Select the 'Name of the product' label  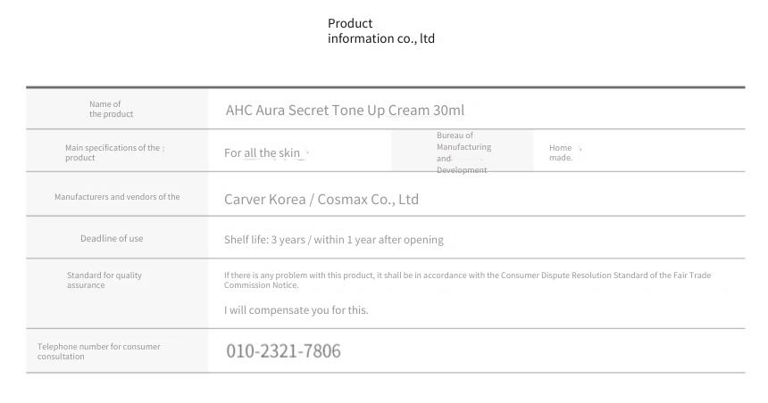pos(112,109)
